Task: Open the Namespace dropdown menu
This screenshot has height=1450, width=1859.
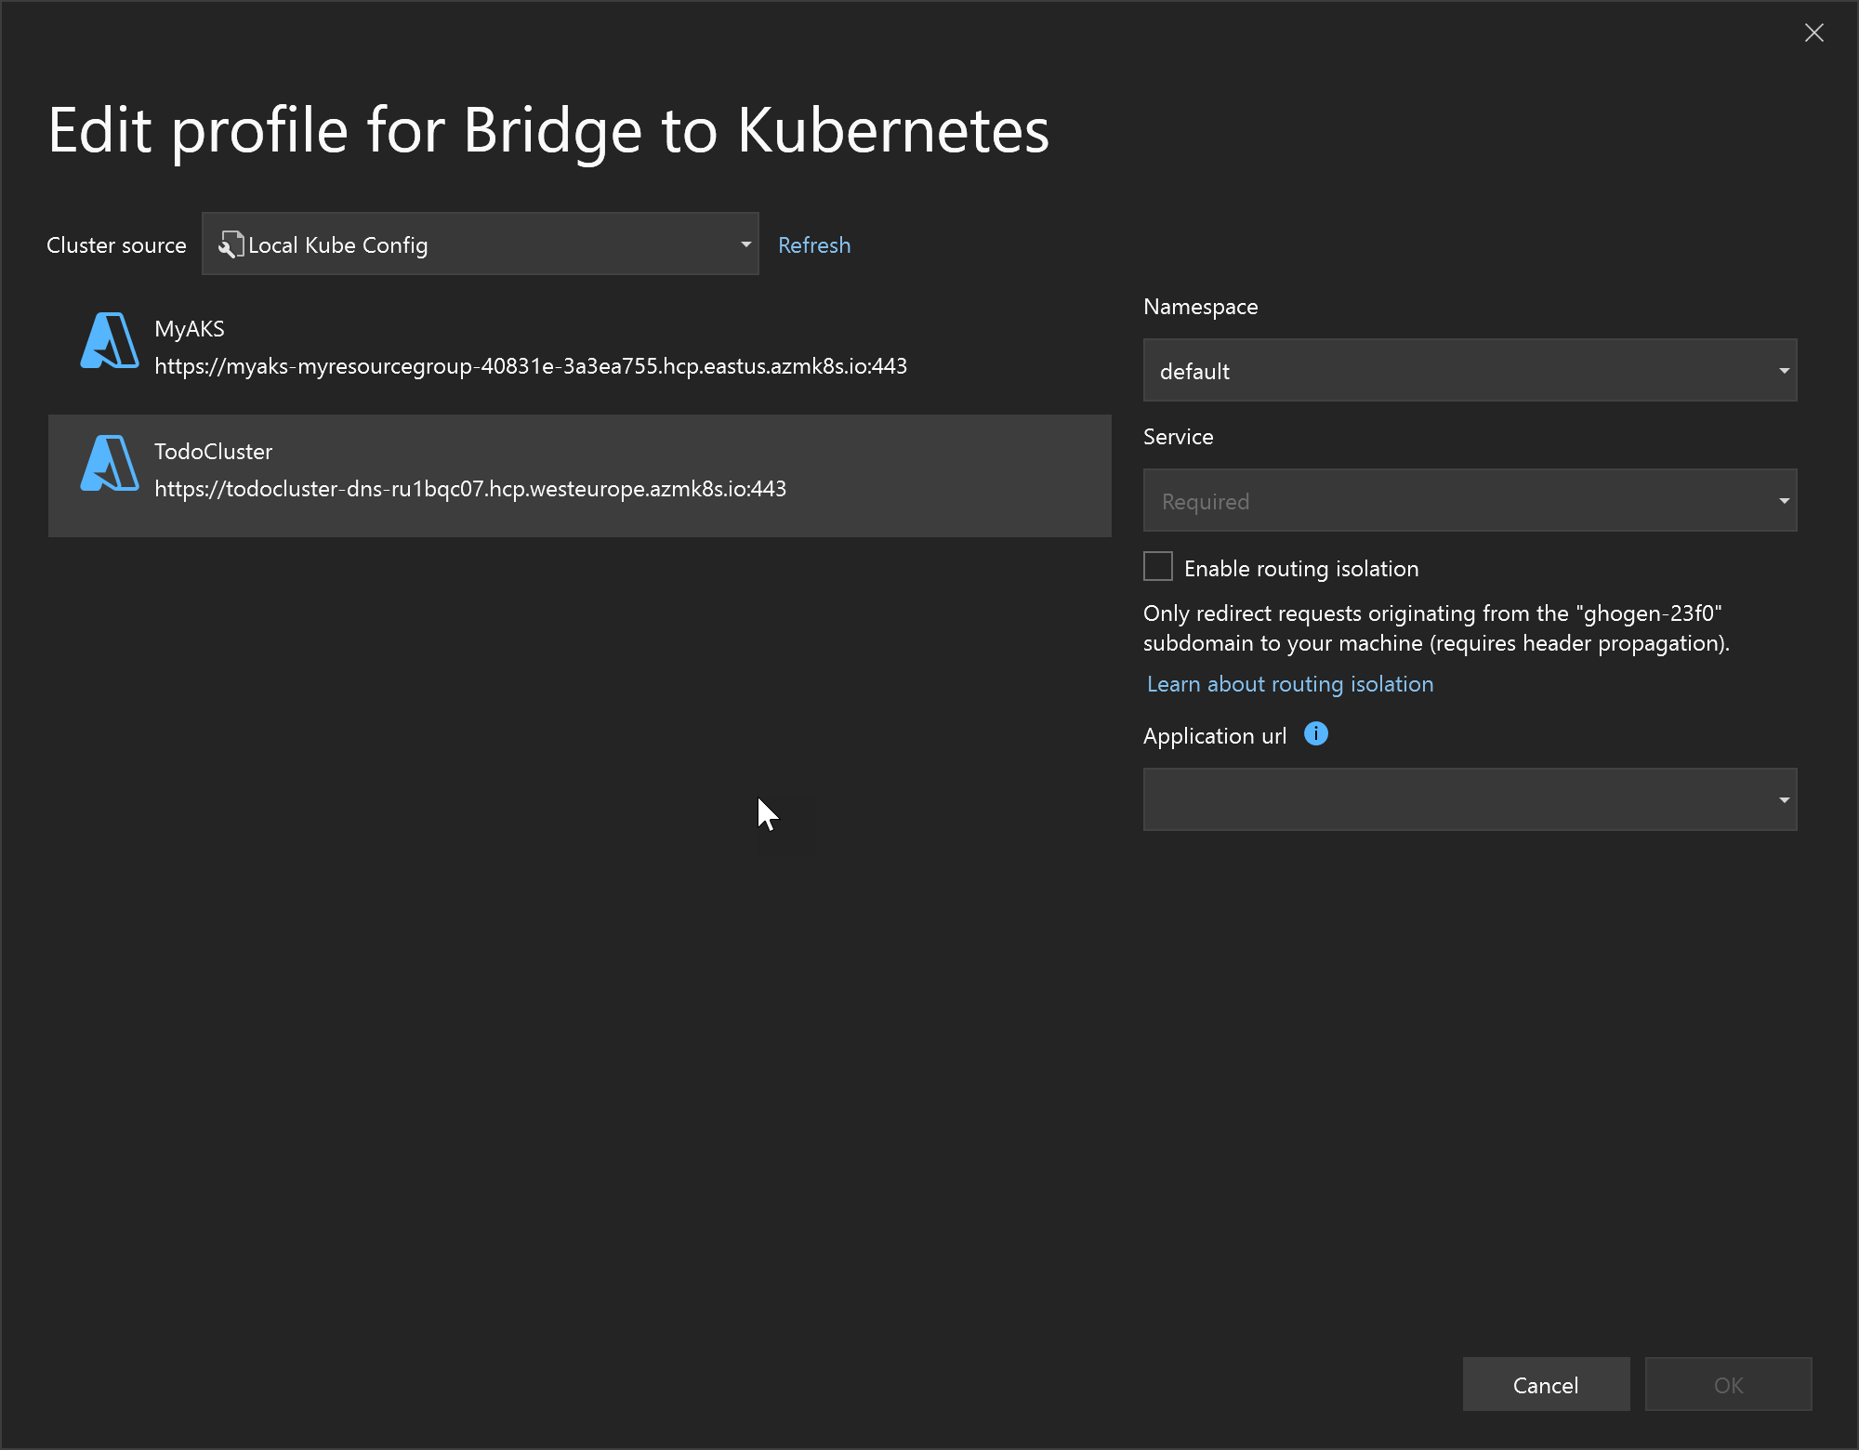Action: point(1471,371)
